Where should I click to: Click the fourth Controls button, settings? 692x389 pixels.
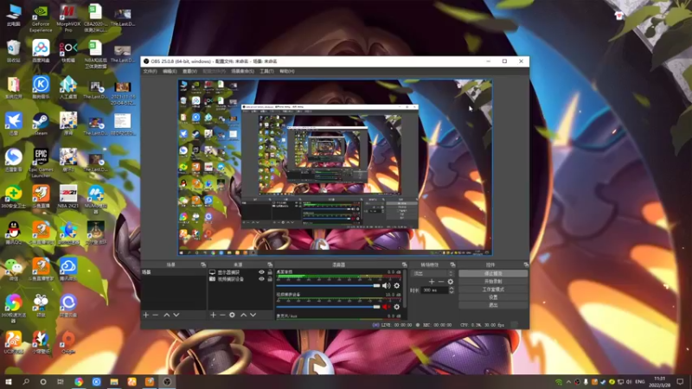tap(493, 297)
